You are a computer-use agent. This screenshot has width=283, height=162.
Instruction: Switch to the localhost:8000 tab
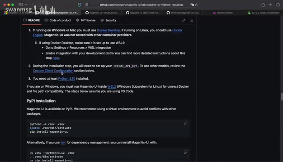(x=223, y=13)
